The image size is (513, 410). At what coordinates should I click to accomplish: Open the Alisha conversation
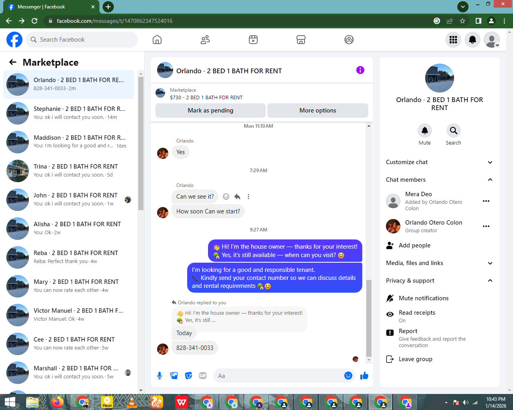tap(69, 229)
